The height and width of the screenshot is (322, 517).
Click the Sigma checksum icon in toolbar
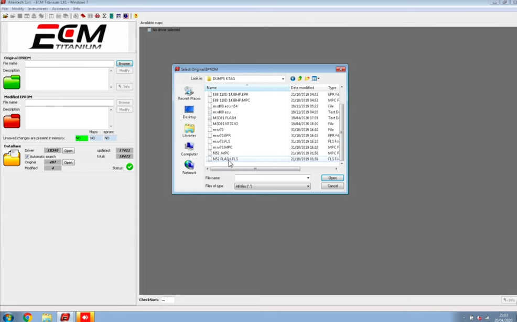point(104,16)
